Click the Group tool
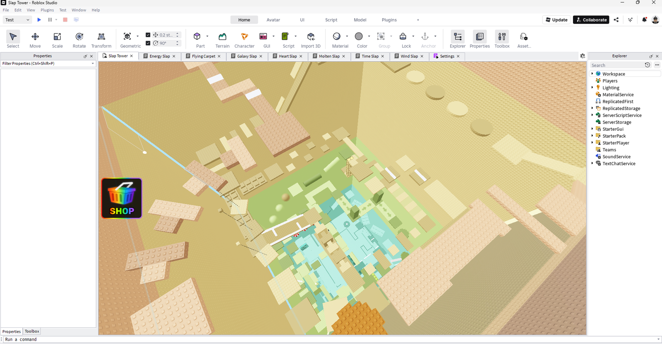The image size is (662, 353). tap(381, 36)
